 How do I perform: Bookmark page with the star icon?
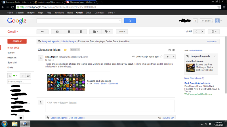[x=219, y=7]
